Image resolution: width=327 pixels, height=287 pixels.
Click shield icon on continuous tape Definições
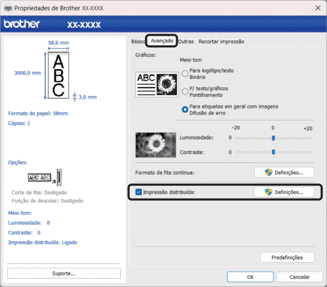(x=269, y=172)
